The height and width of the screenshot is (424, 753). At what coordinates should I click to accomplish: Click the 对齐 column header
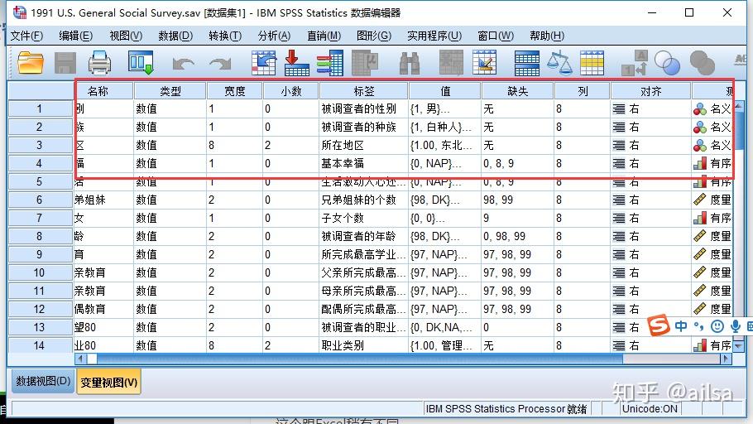(x=650, y=91)
